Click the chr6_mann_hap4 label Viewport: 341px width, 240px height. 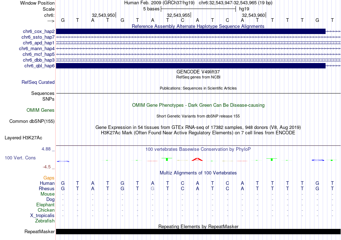(x=37, y=49)
